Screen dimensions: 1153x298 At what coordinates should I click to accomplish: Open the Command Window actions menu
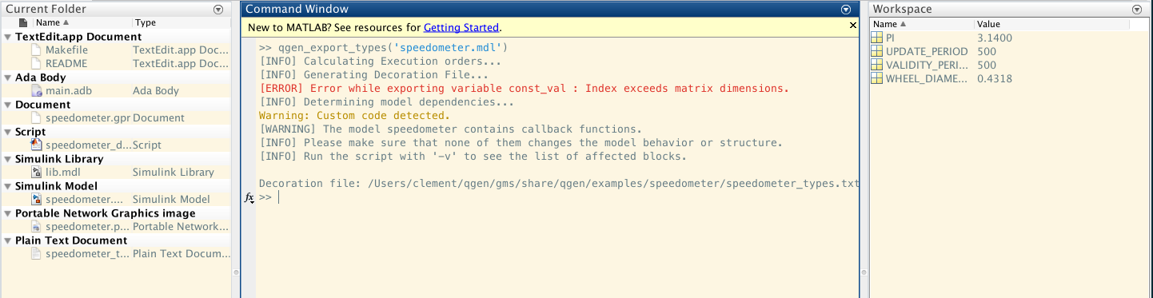847,10
